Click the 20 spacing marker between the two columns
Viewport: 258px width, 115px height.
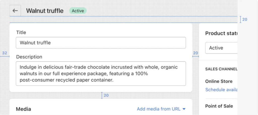click(x=196, y=53)
